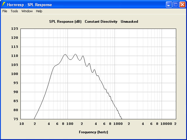Click the 80 dB axis value
The height and width of the screenshot is (140, 187).
[16, 110]
